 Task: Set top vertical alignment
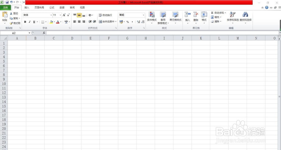click(75, 15)
